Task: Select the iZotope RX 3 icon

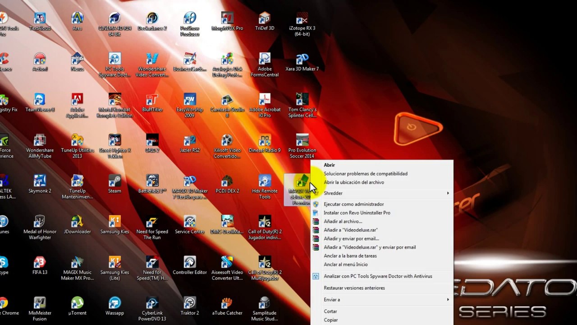Action: pyautogui.click(x=302, y=24)
